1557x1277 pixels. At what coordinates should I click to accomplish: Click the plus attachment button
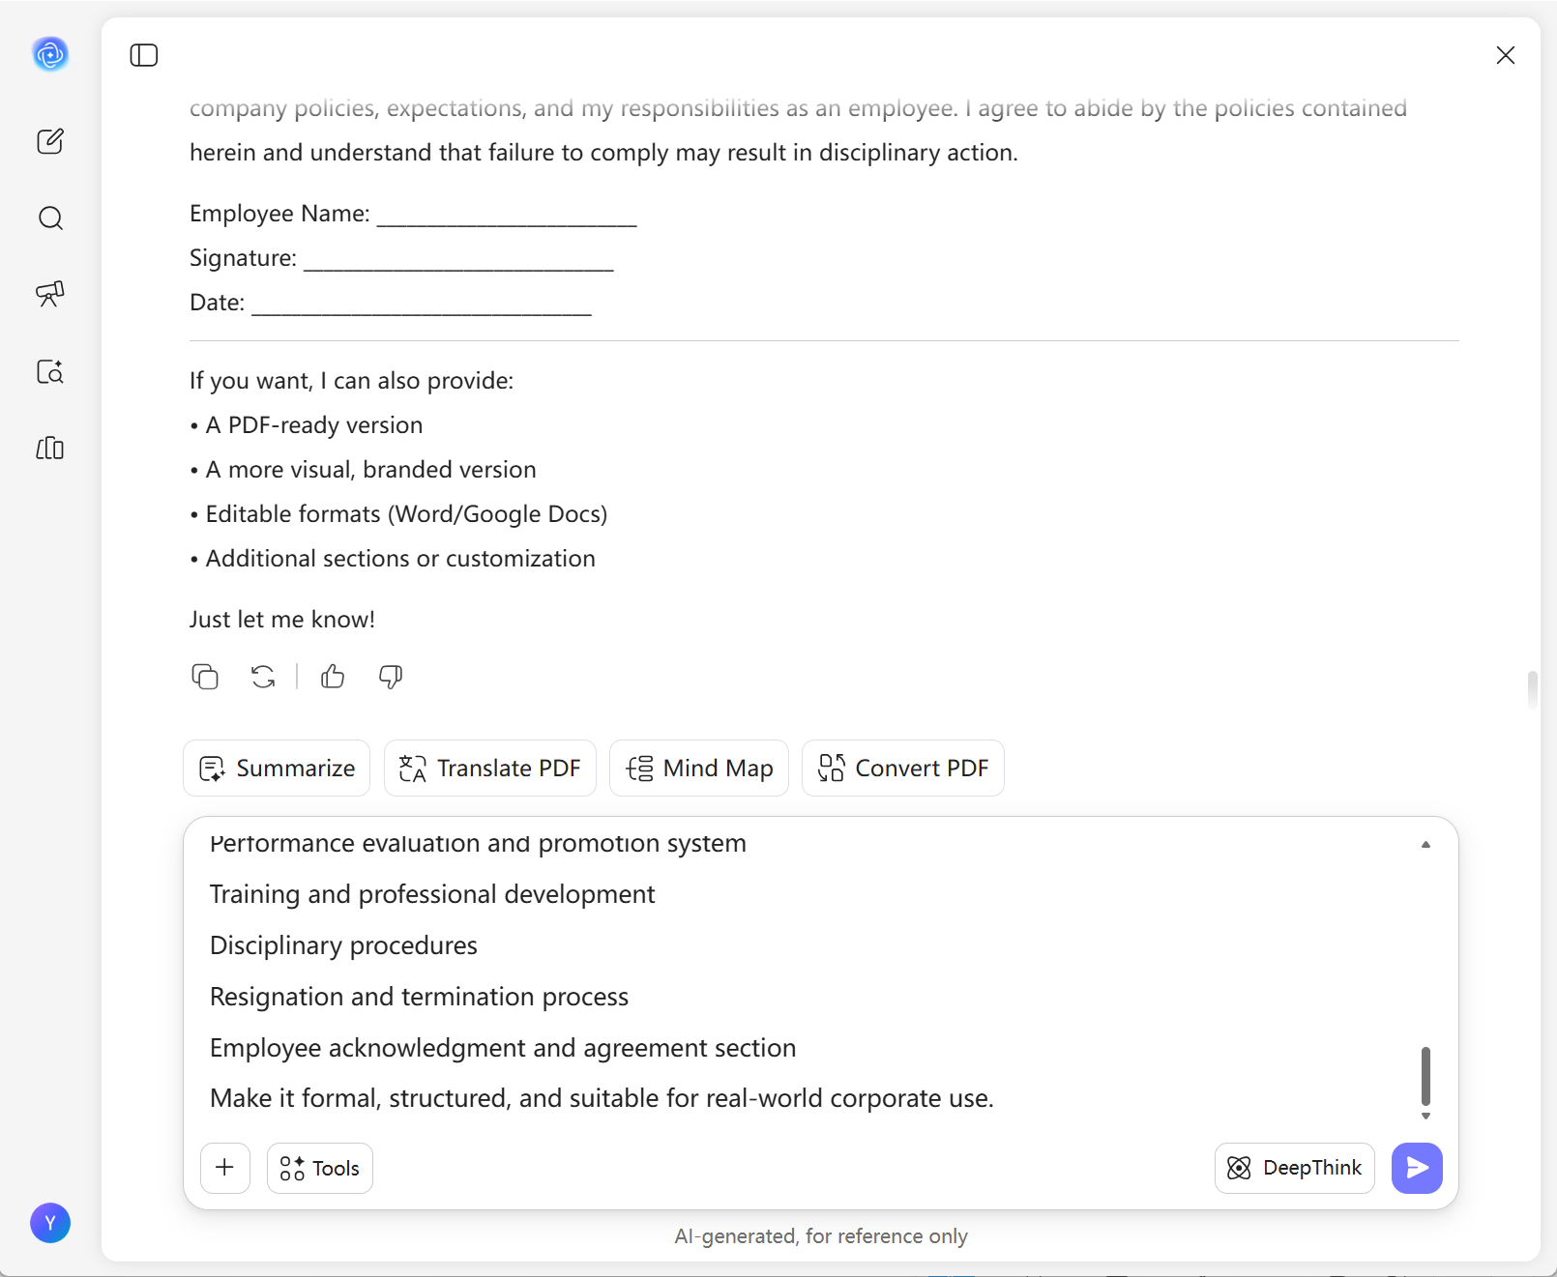click(225, 1168)
